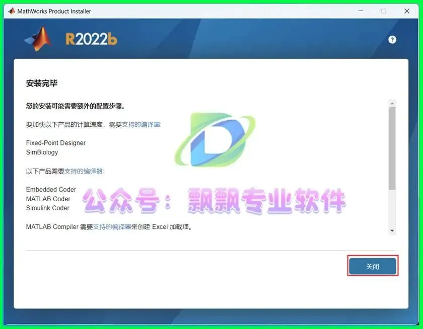Image resolution: width=423 pixels, height=329 pixels.
Task: Open the first 支持的编译器 link after 需要
Action: [x=142, y=124]
